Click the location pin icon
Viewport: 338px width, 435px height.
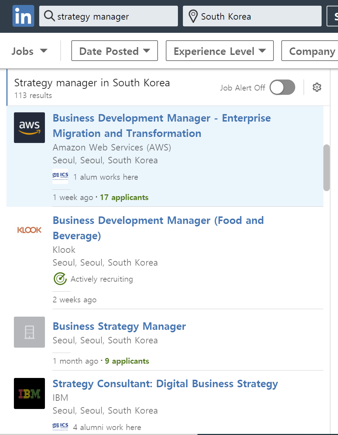pos(193,16)
